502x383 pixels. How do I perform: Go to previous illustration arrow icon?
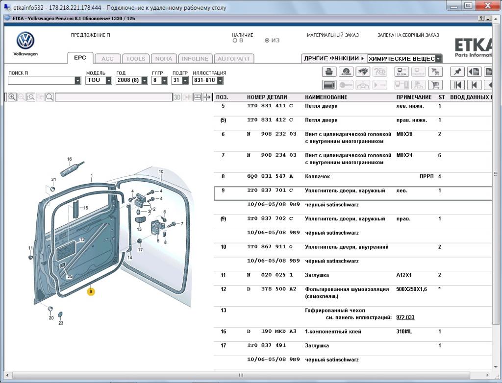tap(474, 85)
